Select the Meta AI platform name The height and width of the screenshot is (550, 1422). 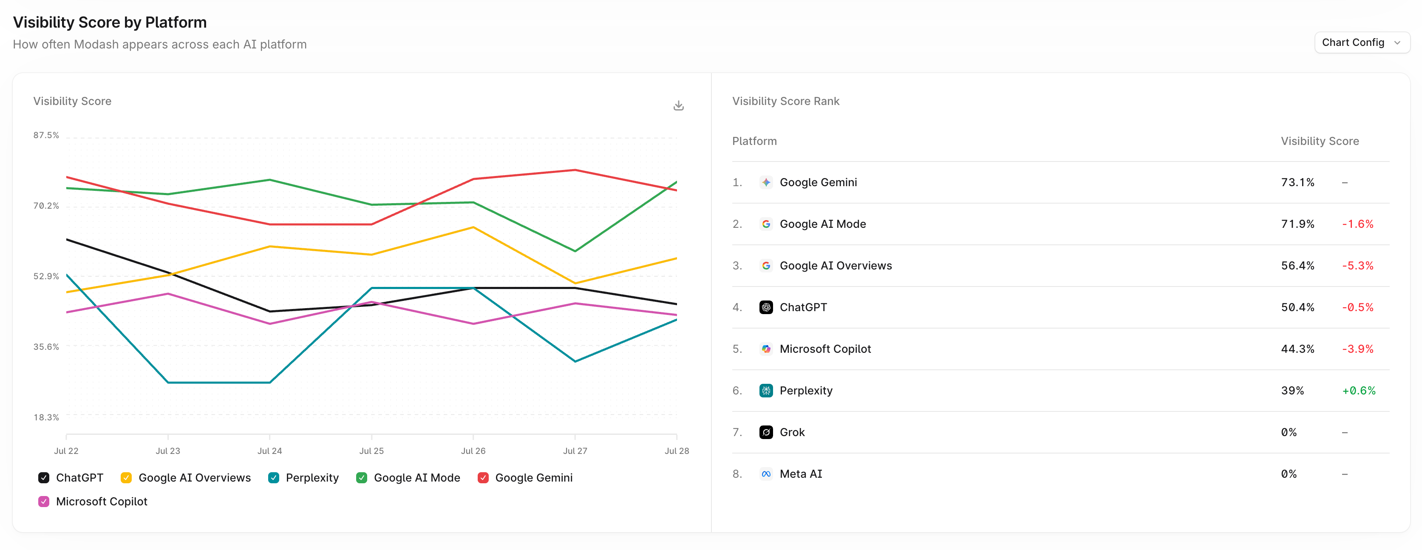click(x=801, y=474)
